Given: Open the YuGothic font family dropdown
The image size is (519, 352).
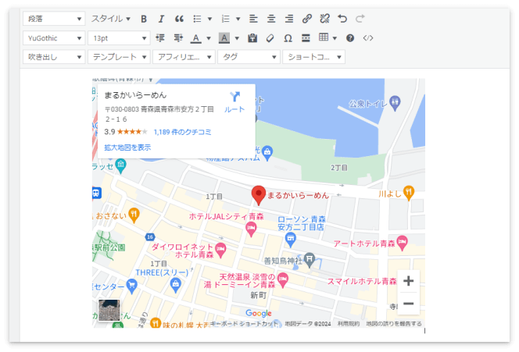Looking at the screenshot, I should 54,38.
